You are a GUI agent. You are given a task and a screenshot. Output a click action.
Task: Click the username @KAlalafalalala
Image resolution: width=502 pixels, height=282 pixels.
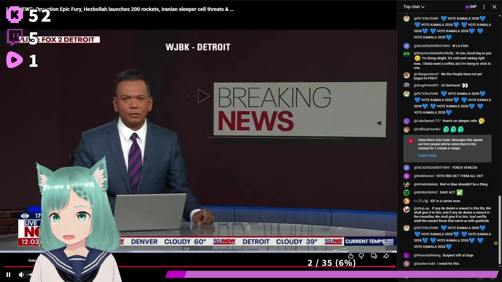426,184
